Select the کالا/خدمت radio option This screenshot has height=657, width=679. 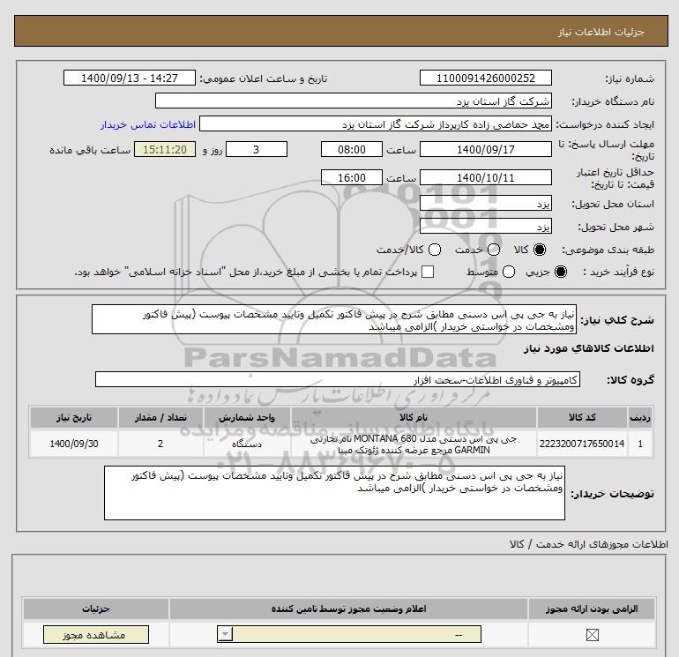pos(435,250)
